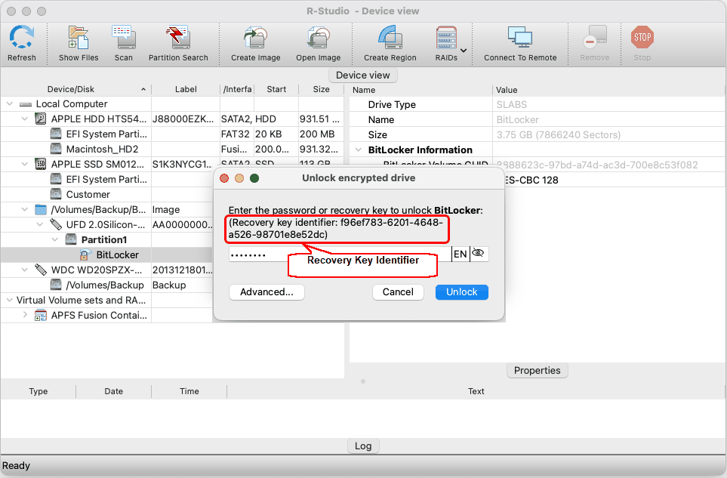Collapse the BitLocker Information properties group
The width and height of the screenshot is (727, 478).
tap(359, 150)
